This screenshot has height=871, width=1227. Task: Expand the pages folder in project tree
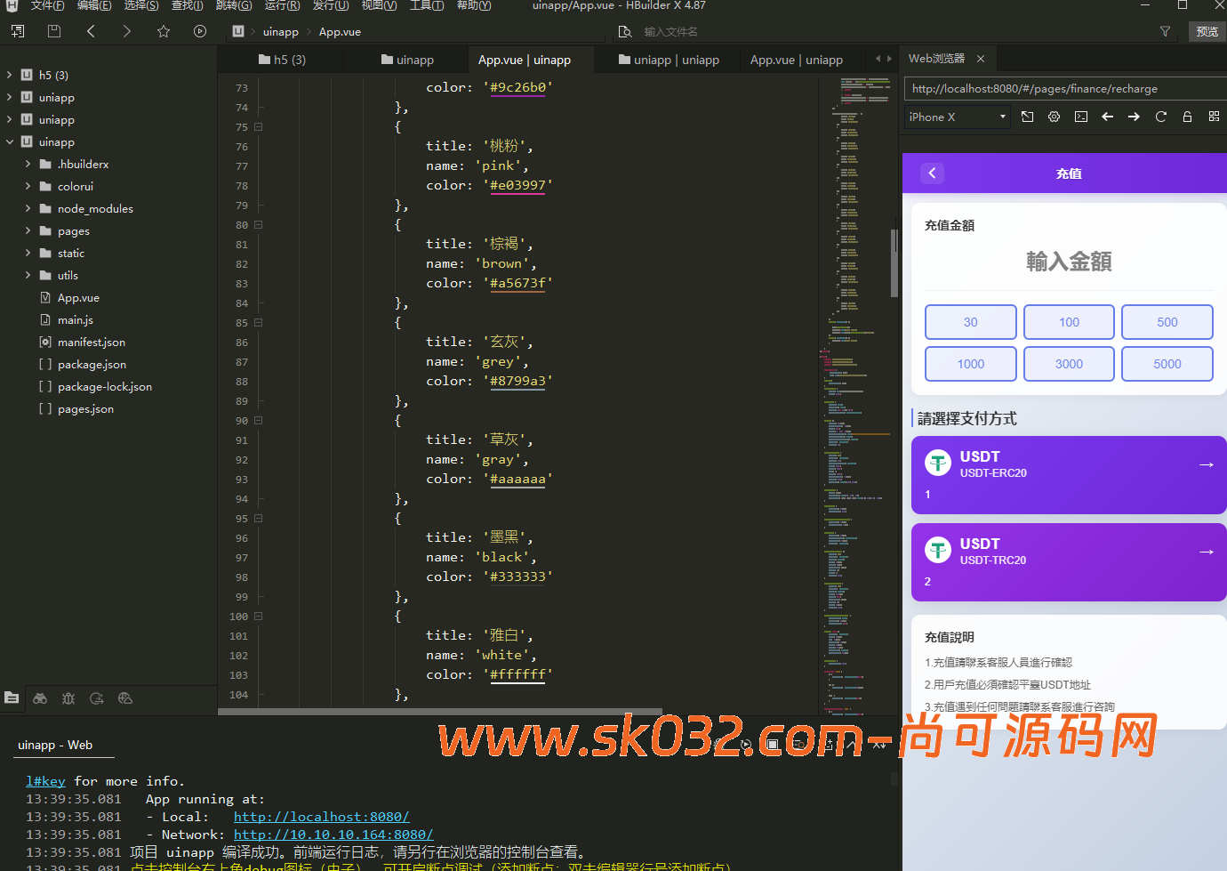point(28,230)
